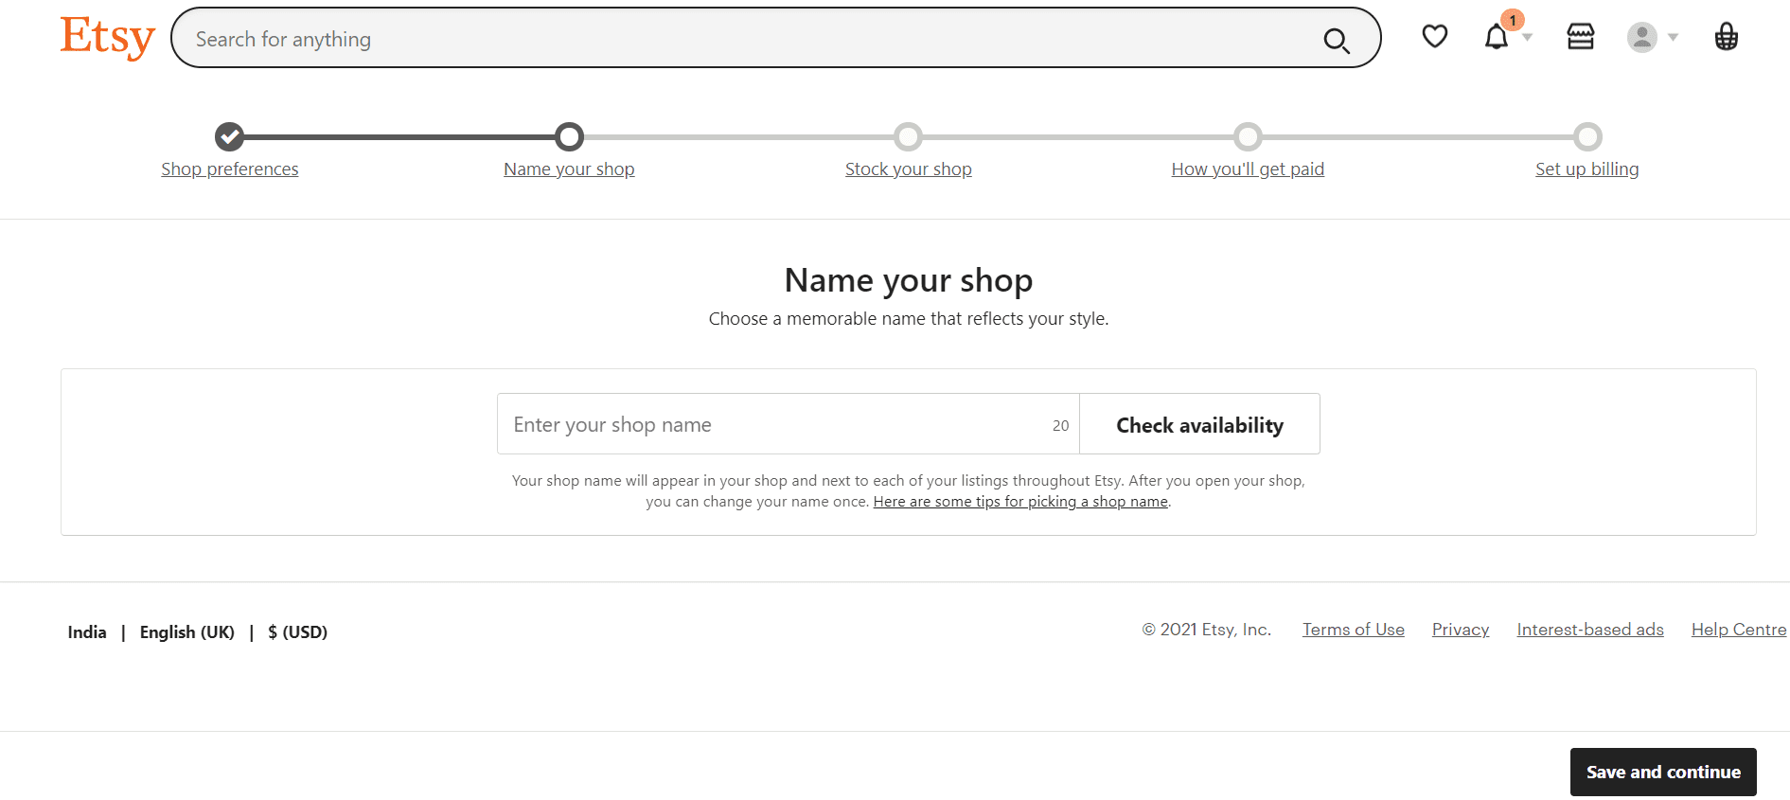This screenshot has width=1790, height=800.
Task: Expand notifications dropdown arrow
Action: pyautogui.click(x=1527, y=38)
